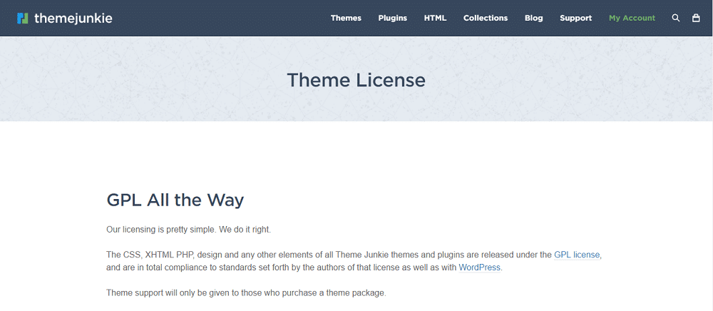Open the Themes menu
The height and width of the screenshot is (311, 713).
346,18
